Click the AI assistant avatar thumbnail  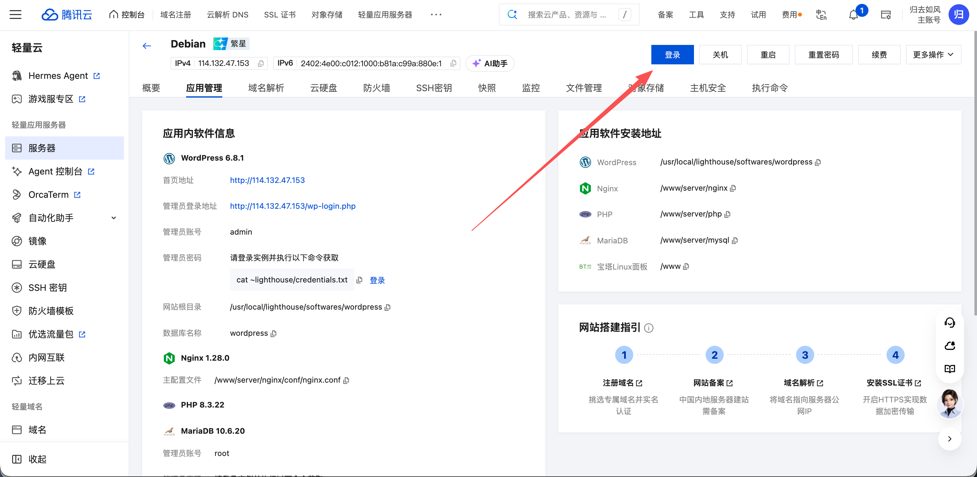click(x=950, y=404)
